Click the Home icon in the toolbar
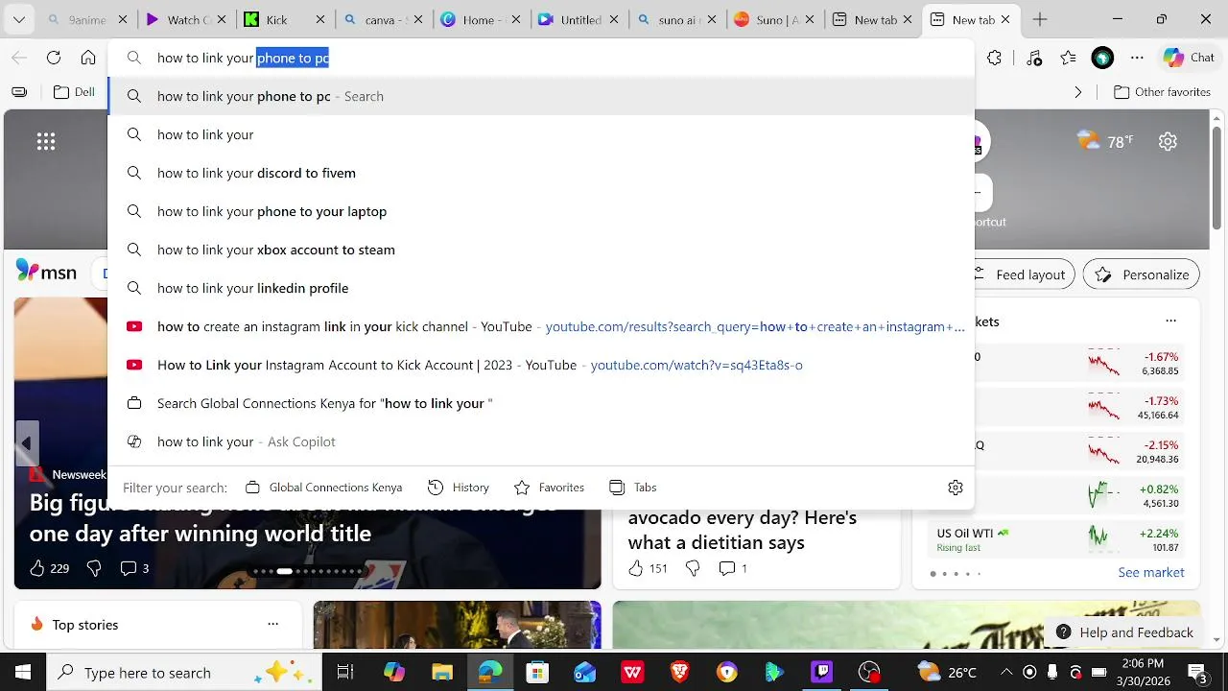This screenshot has width=1228, height=691. click(x=88, y=58)
